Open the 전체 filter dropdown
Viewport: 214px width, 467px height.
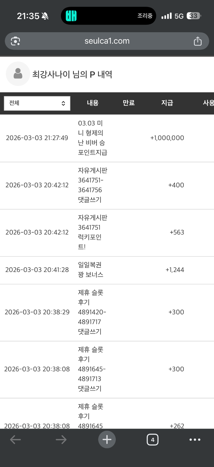pyautogui.click(x=37, y=103)
